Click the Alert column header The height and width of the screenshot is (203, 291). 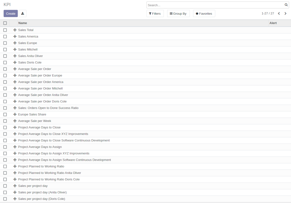pos(273,23)
